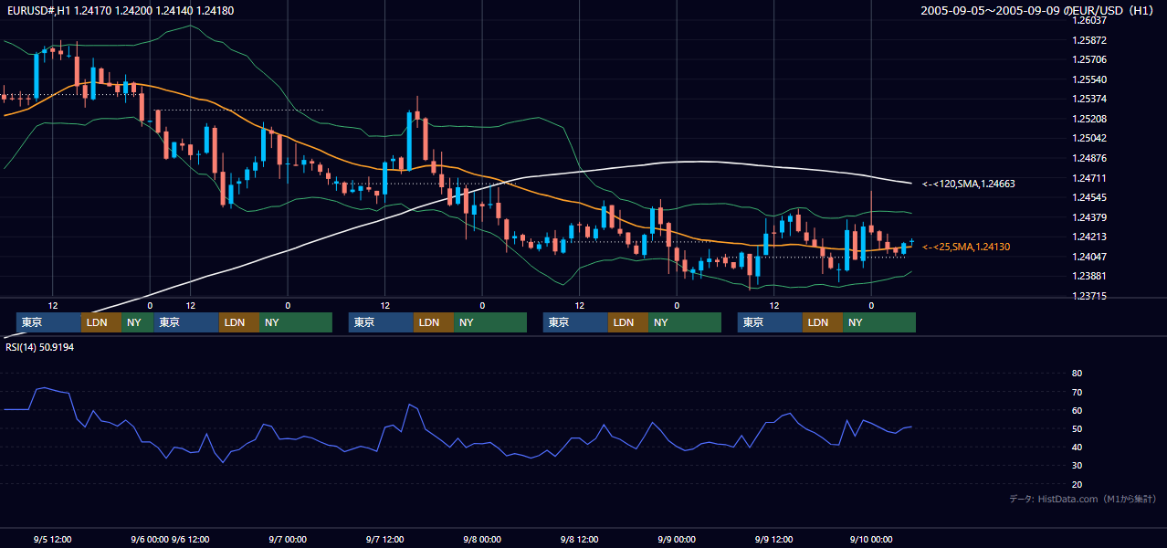1167x548 pixels.
Task: Select RSI scale value 60
Action: pyautogui.click(x=1078, y=410)
